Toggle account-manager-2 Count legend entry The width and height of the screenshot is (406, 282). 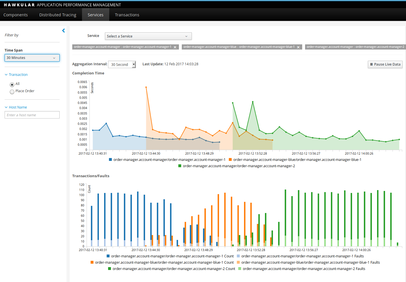171,269
